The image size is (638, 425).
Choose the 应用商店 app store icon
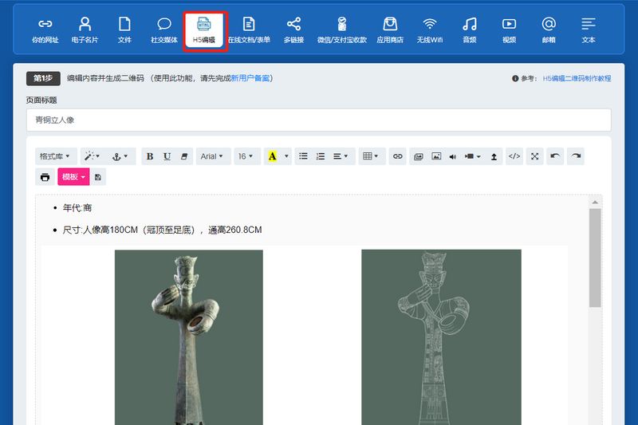(390, 30)
